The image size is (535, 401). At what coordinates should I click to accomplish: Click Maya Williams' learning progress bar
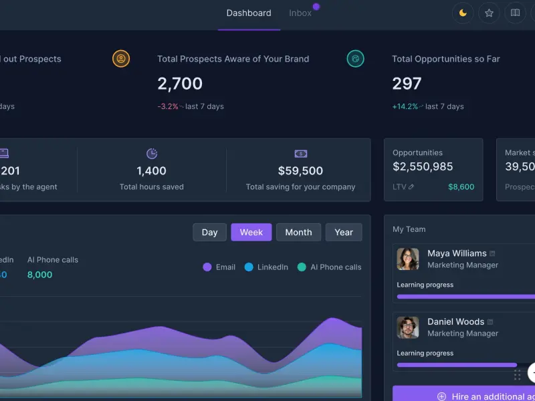[466, 297]
